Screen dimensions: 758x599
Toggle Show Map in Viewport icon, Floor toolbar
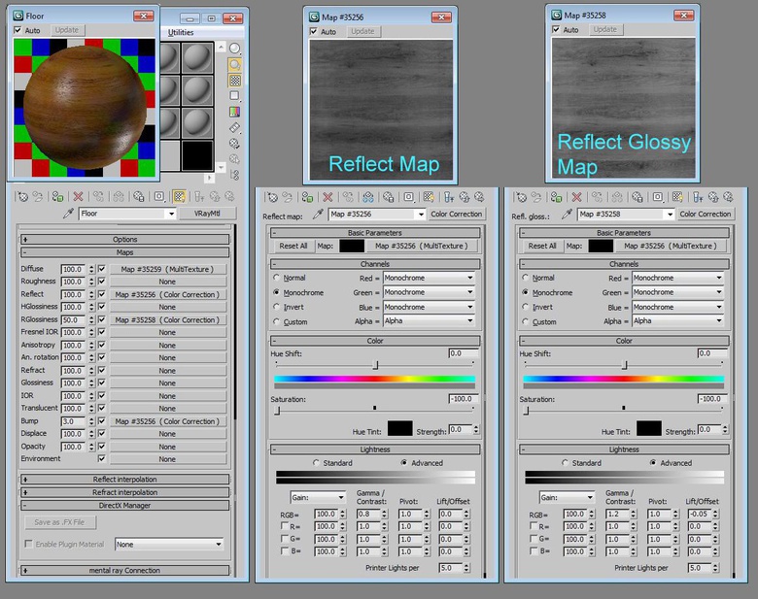pos(180,197)
